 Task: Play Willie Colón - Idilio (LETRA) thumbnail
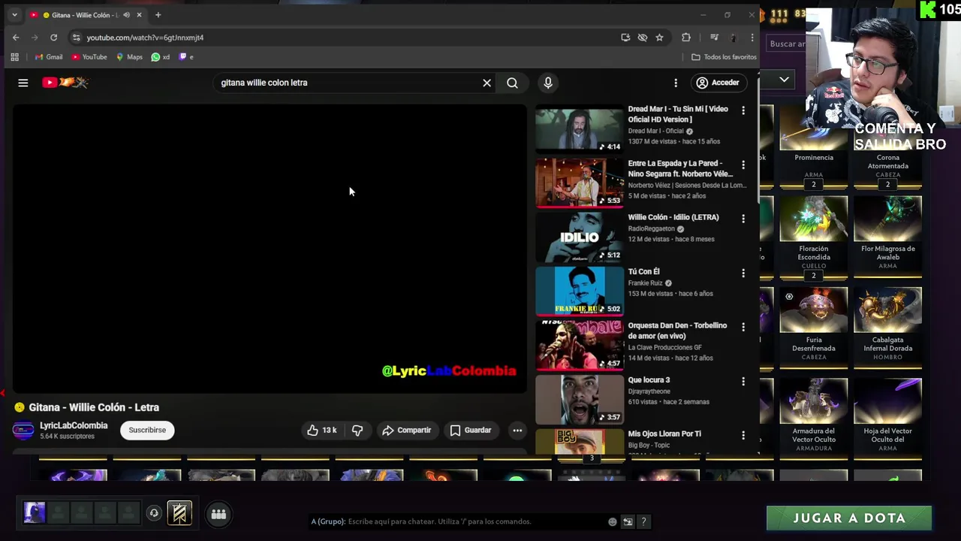click(x=579, y=237)
